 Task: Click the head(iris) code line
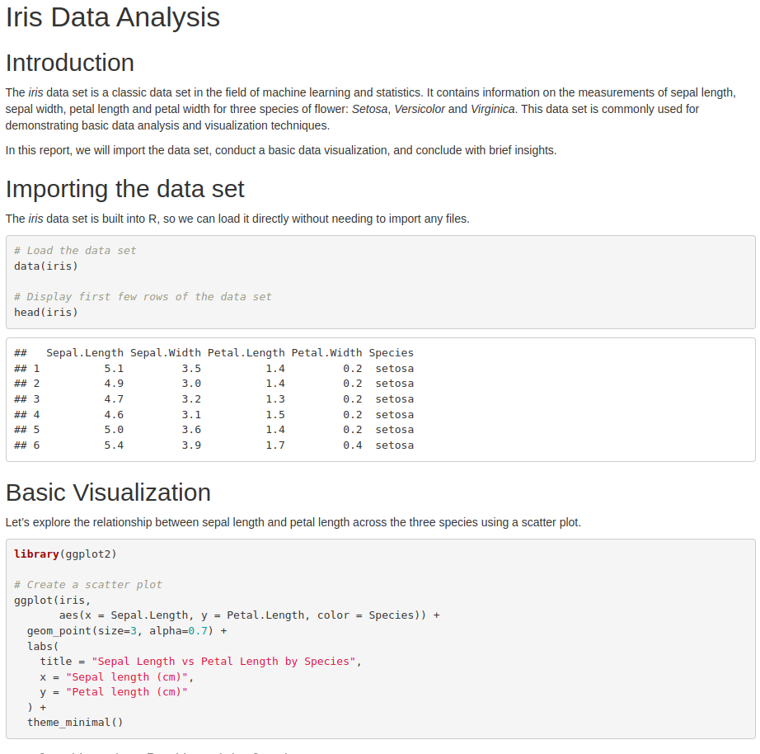[x=46, y=313]
